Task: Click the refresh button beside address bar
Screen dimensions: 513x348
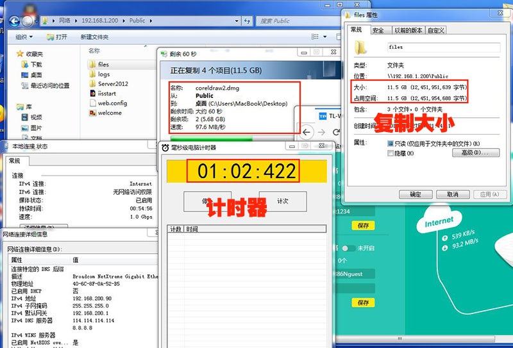Action: click(247, 21)
